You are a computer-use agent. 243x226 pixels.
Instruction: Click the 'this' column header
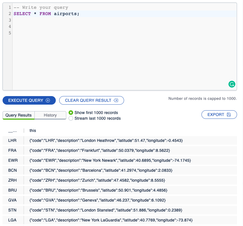click(33, 130)
